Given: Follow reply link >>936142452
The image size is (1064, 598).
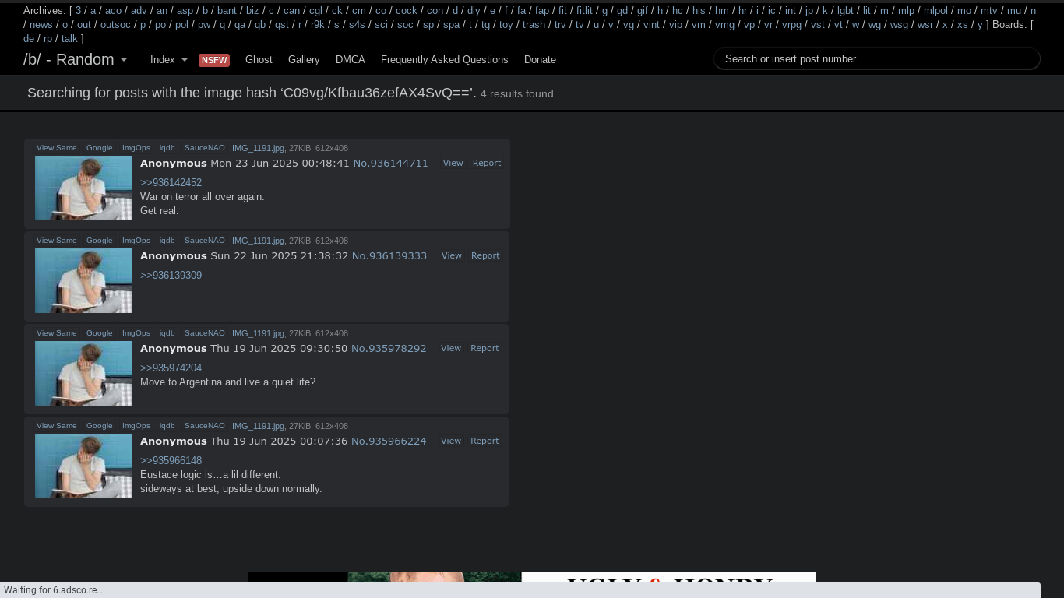Looking at the screenshot, I should click(x=171, y=183).
